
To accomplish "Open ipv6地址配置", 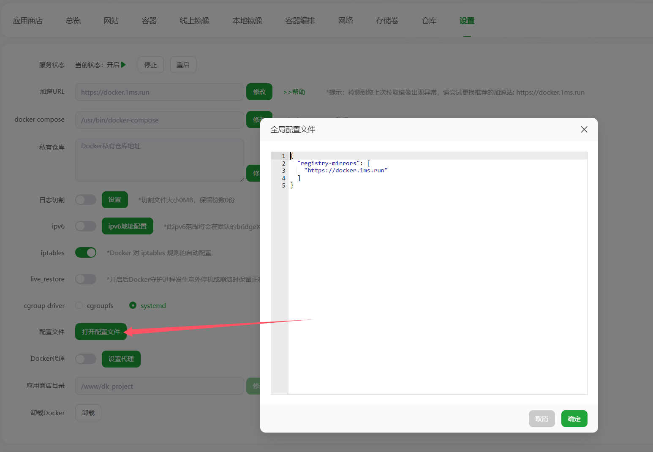I will [x=127, y=226].
